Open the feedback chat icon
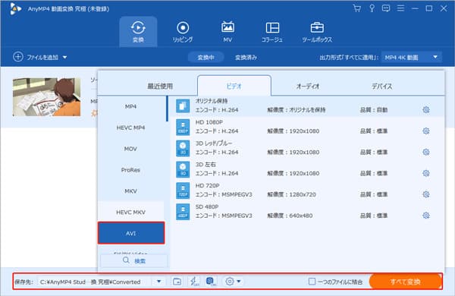Image resolution: width=455 pixels, height=296 pixels. 386,8
